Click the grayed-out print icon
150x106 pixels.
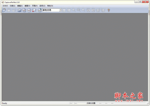[14, 10]
